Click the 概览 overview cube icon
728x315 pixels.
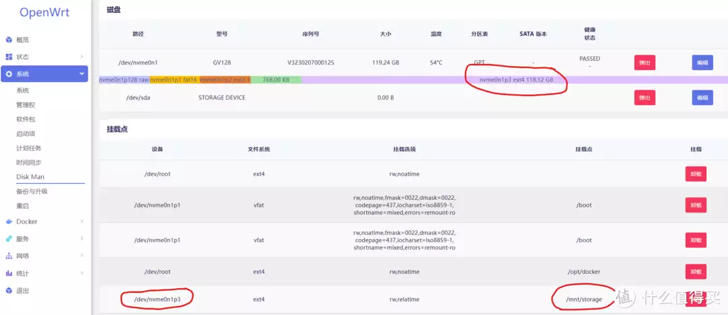[9, 40]
